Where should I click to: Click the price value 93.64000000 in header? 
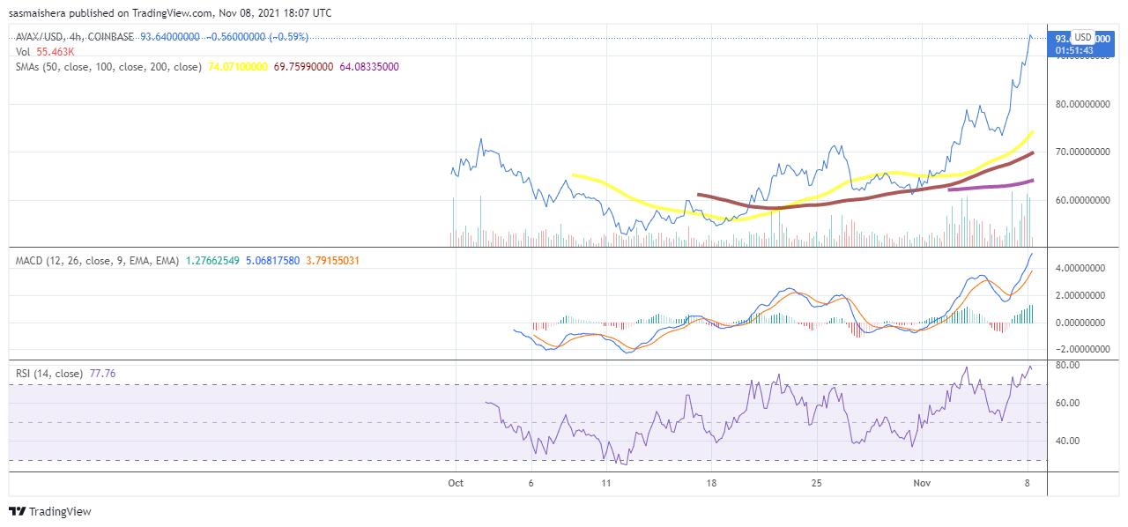pyautogui.click(x=170, y=37)
